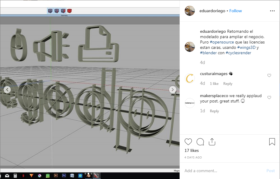This screenshot has height=179, width=280.
Task: Open Mail app from taskbar
Action: (7, 176)
